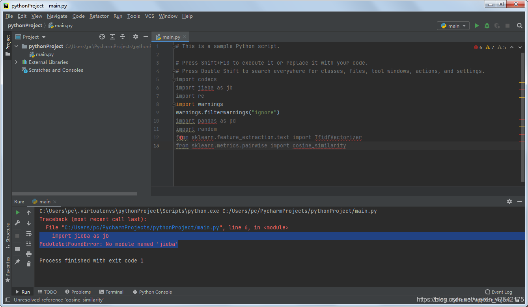Toggle the Favorites side tool window
Image resolution: width=528 pixels, height=307 pixels.
(x=7, y=269)
